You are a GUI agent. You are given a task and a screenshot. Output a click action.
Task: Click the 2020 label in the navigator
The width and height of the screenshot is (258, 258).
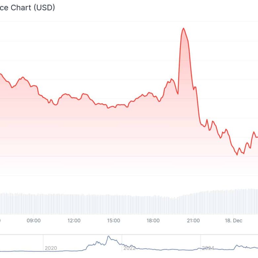click(x=51, y=248)
